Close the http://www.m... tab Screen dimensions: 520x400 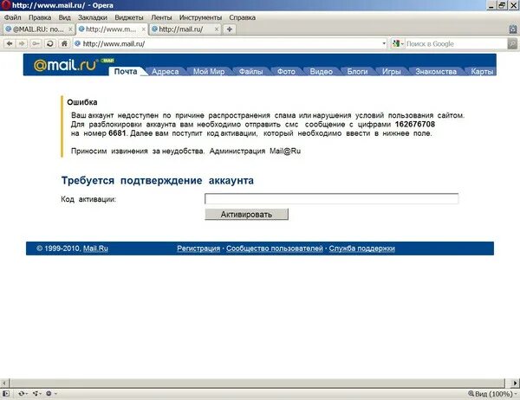tap(143, 29)
